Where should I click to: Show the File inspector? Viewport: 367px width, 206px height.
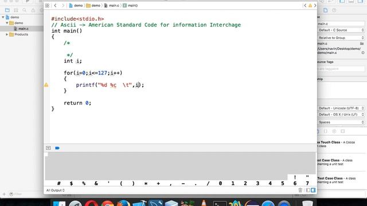click(x=325, y=10)
